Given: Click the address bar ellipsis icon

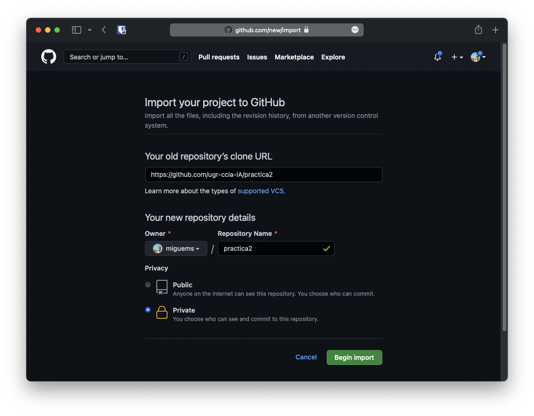Looking at the screenshot, I should point(355,30).
